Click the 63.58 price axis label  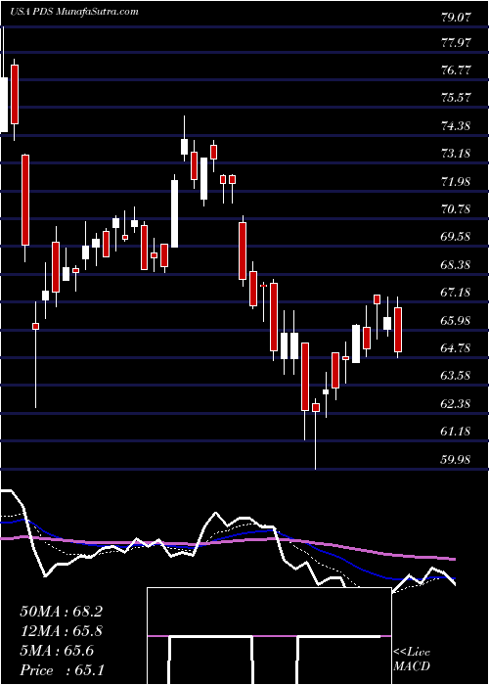click(x=455, y=376)
